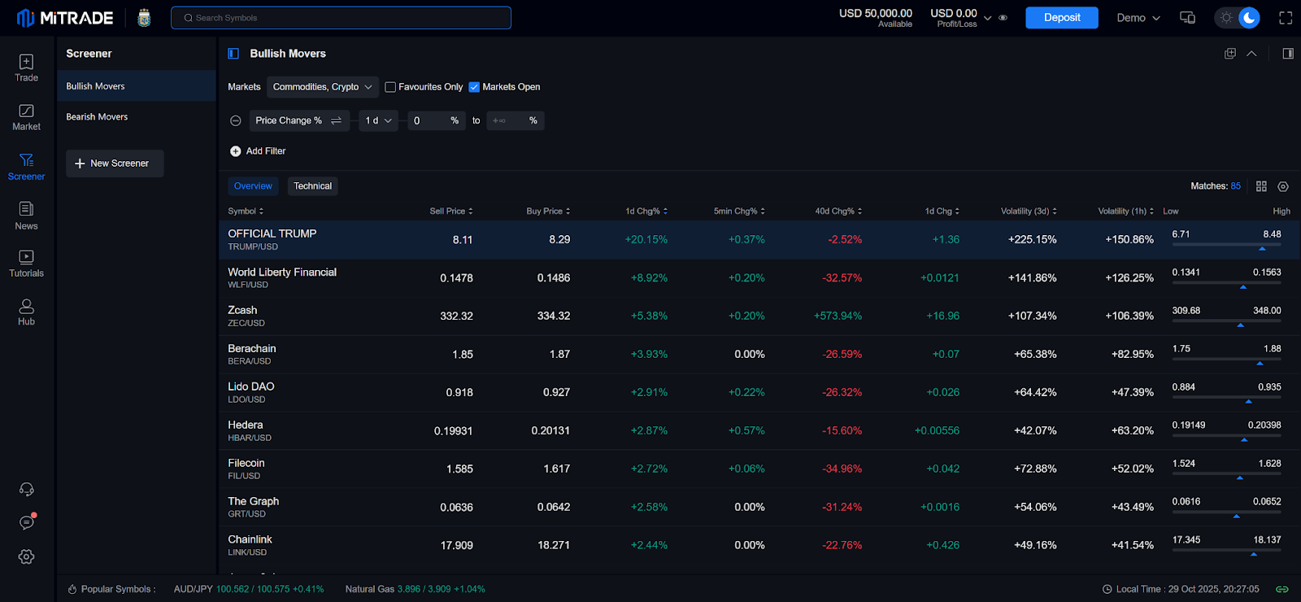Screen dimensions: 1301x602
Task: Select Bearish Movers screener
Action: tap(97, 117)
